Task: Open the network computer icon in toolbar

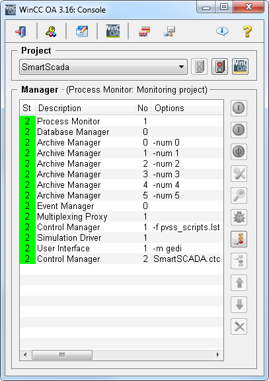Action: click(x=169, y=32)
